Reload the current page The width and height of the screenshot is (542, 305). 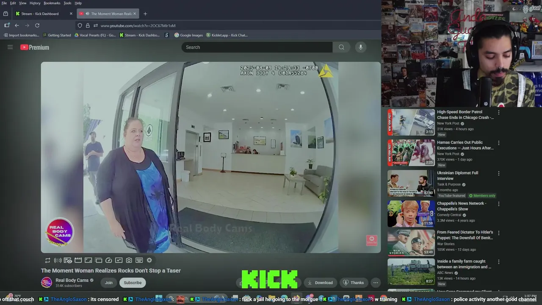click(37, 25)
